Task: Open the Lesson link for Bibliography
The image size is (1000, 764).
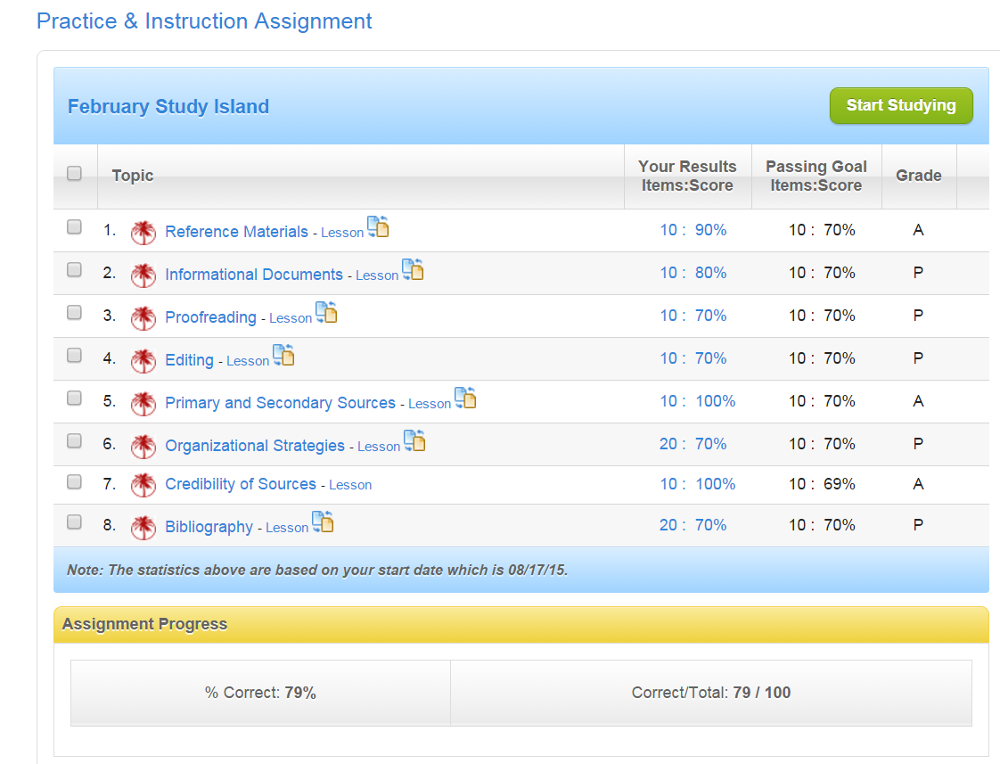Action: (287, 528)
